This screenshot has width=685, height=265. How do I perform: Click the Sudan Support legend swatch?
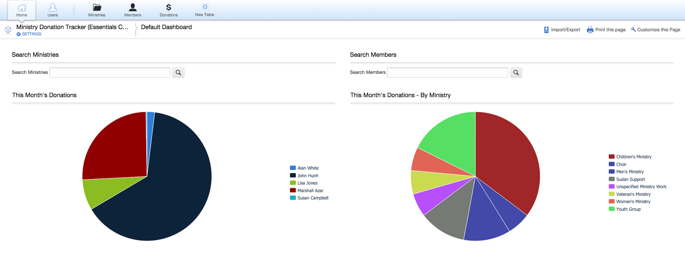tap(612, 179)
